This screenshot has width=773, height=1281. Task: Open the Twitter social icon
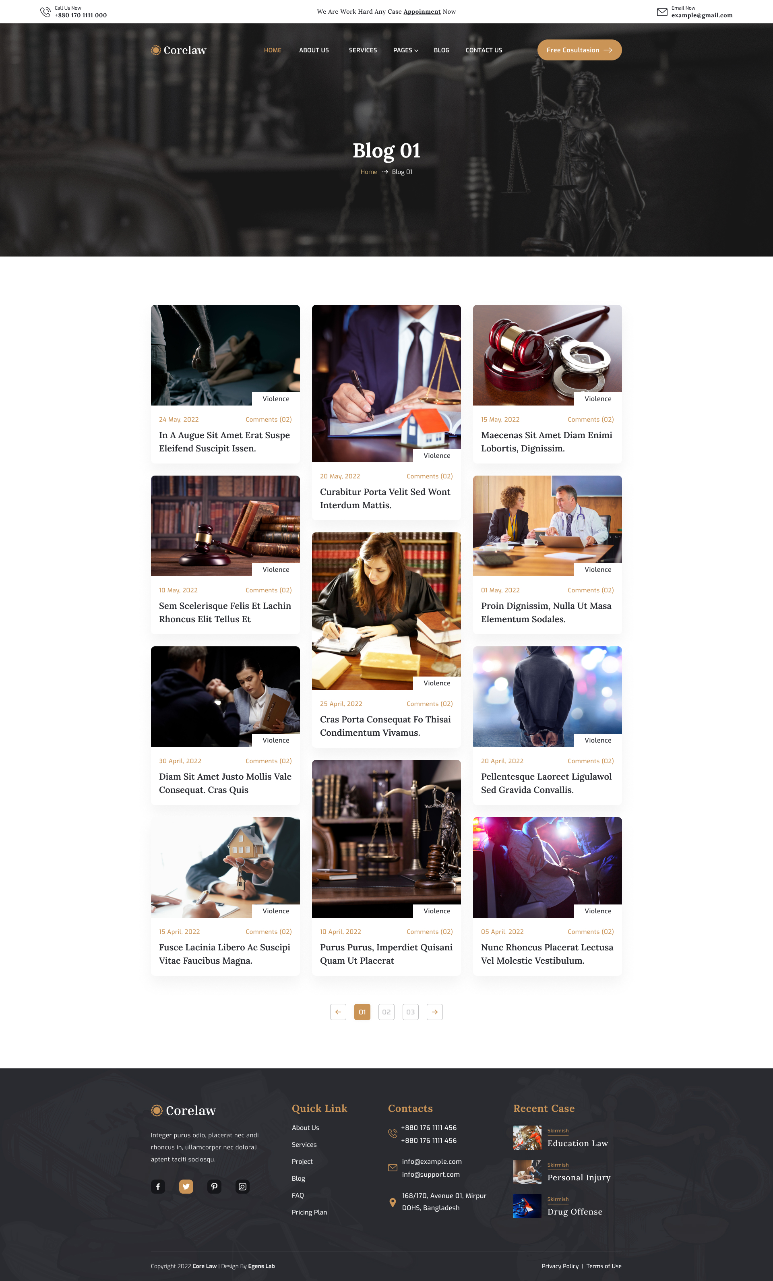(186, 1186)
